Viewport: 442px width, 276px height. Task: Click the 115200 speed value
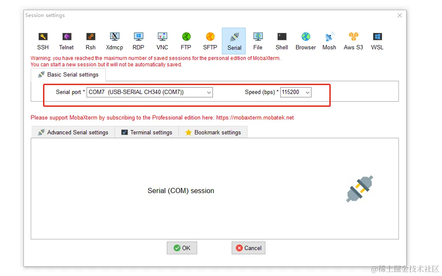point(291,92)
